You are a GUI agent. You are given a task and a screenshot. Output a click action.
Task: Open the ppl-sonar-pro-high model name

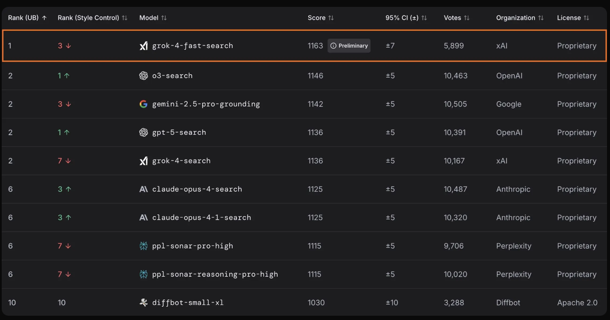click(193, 246)
